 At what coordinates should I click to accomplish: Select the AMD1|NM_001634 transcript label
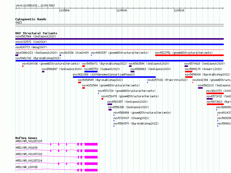pos(26,148)
